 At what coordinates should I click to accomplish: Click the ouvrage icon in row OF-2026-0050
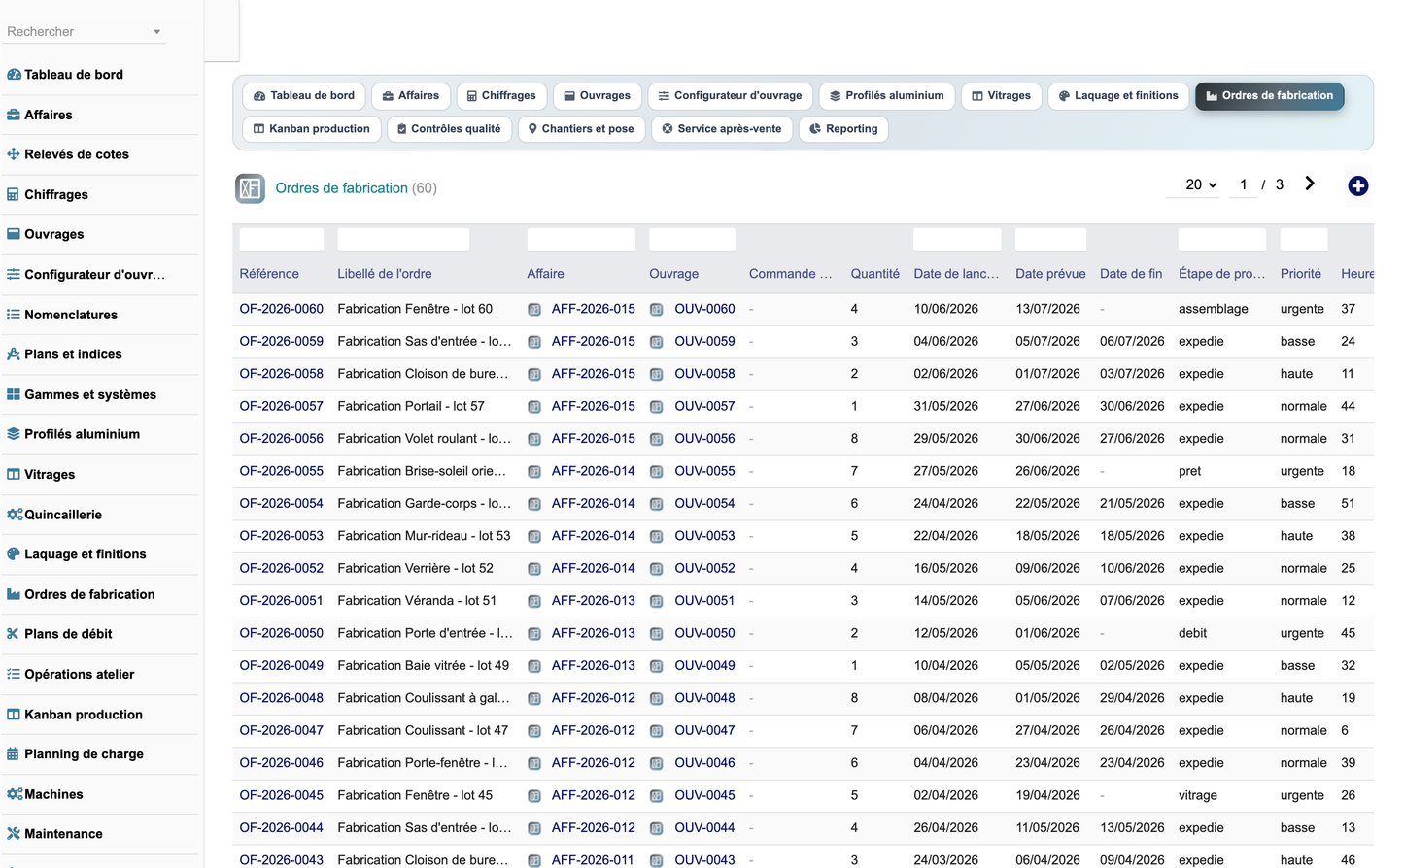point(657,634)
